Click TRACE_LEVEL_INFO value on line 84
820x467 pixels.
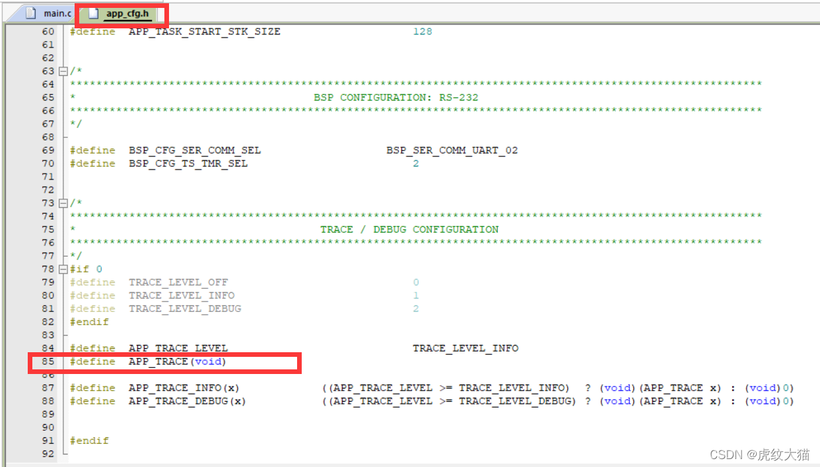coord(465,348)
